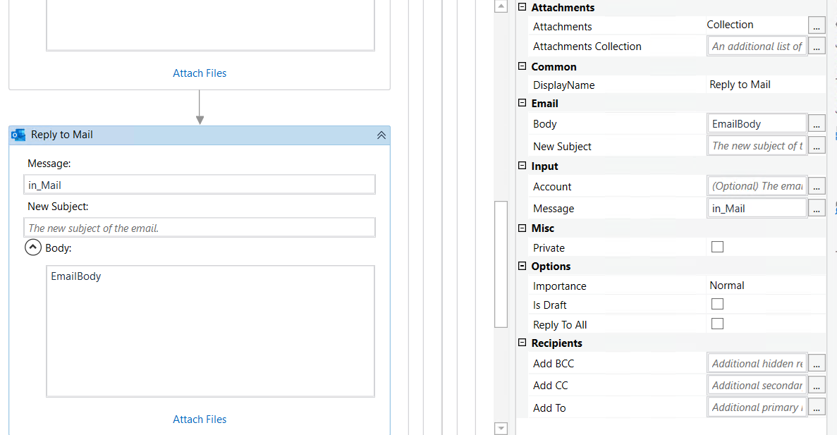Open the ellipsis editor for Add CC
This screenshot has height=435, width=837.
point(817,386)
